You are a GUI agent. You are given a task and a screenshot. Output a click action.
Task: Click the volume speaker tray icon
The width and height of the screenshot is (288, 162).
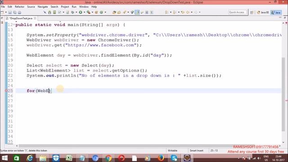[259, 158]
